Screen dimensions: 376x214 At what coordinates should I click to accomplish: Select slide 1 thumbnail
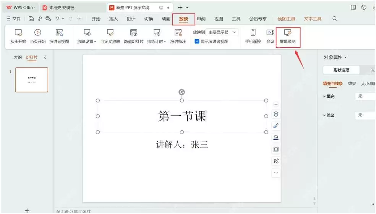pos(32,80)
